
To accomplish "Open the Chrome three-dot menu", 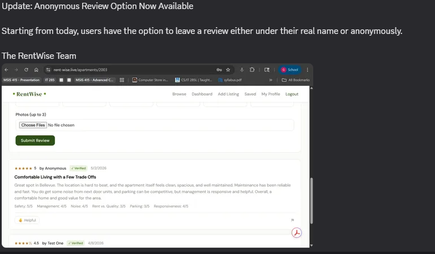I will click(x=308, y=70).
